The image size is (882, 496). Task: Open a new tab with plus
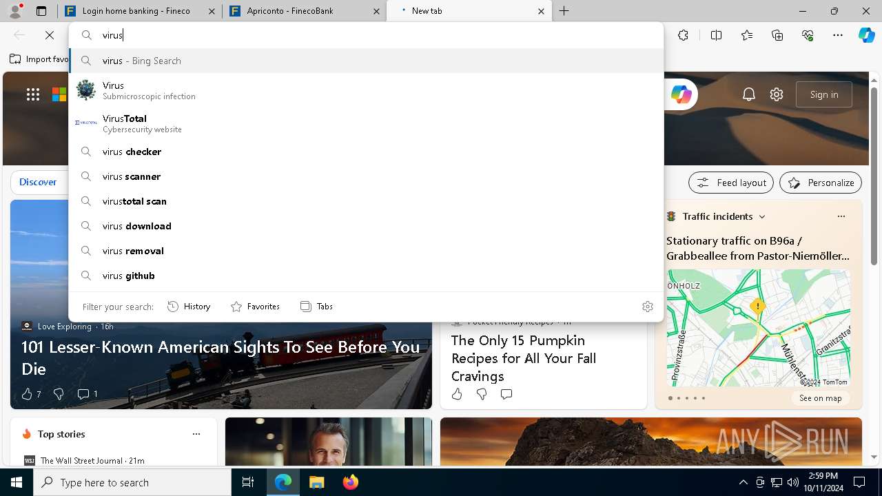click(x=564, y=11)
